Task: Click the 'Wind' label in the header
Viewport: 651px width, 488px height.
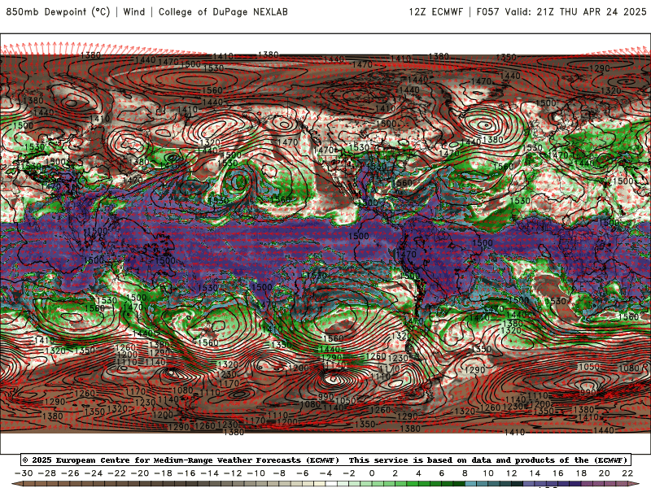Action: [134, 11]
